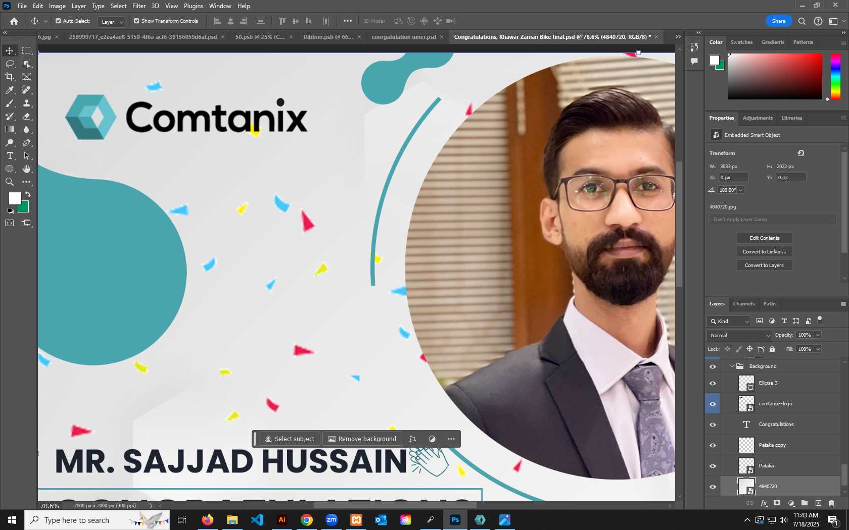Select the Hand tool

pyautogui.click(x=26, y=169)
